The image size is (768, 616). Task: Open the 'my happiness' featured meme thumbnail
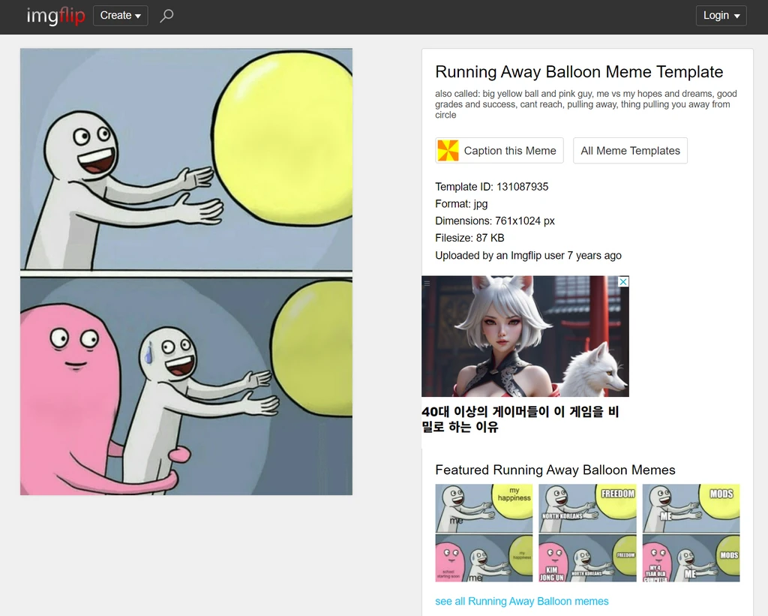pos(484,533)
